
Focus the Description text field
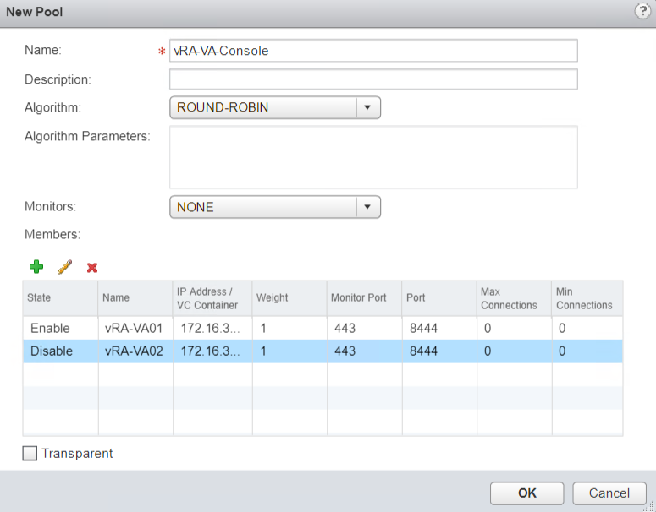[x=373, y=79]
